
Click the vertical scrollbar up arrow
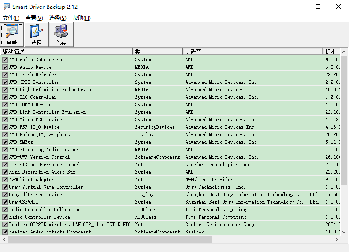[344, 52]
